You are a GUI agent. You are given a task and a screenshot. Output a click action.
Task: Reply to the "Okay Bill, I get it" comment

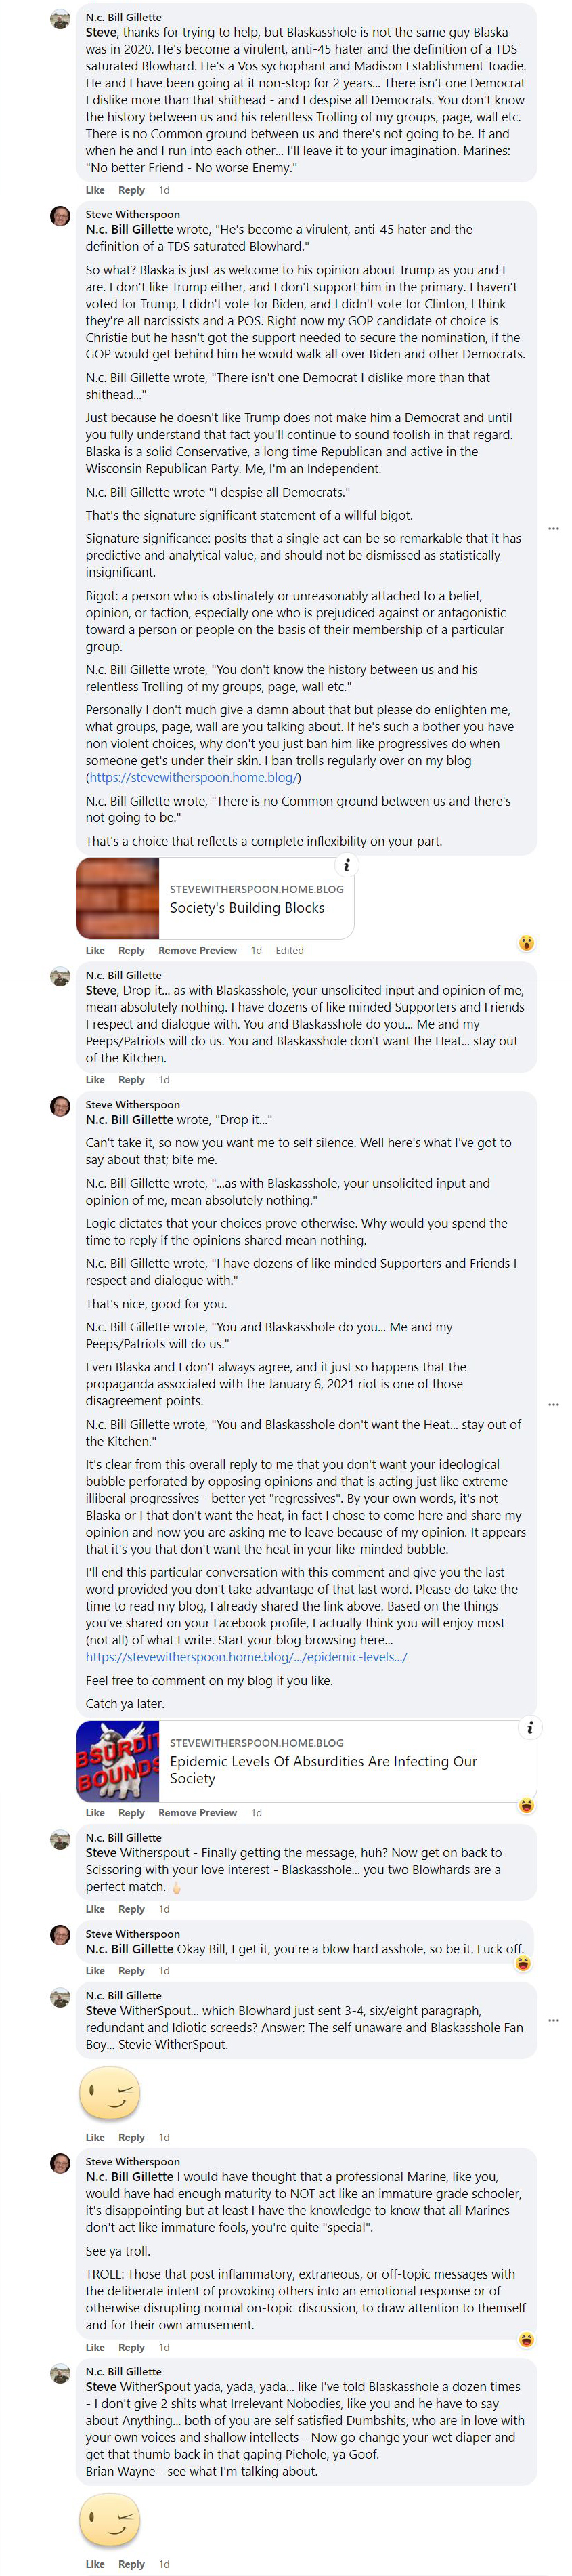pyautogui.click(x=131, y=1971)
